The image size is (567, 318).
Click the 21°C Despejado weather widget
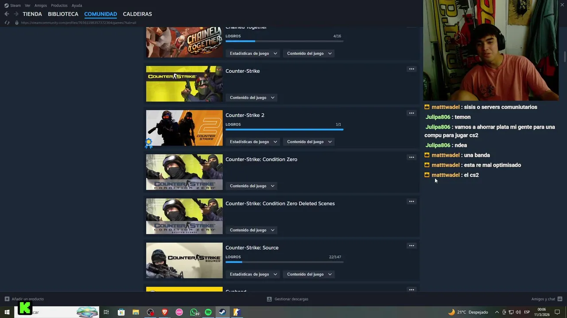coord(468,312)
